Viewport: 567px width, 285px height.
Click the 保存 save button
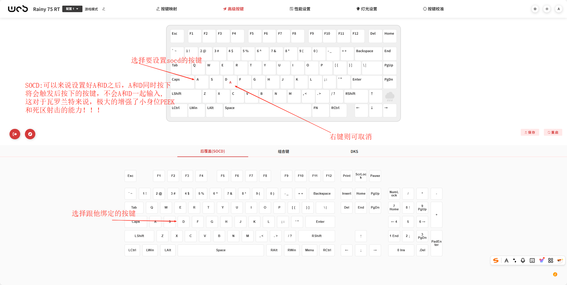coord(530,132)
